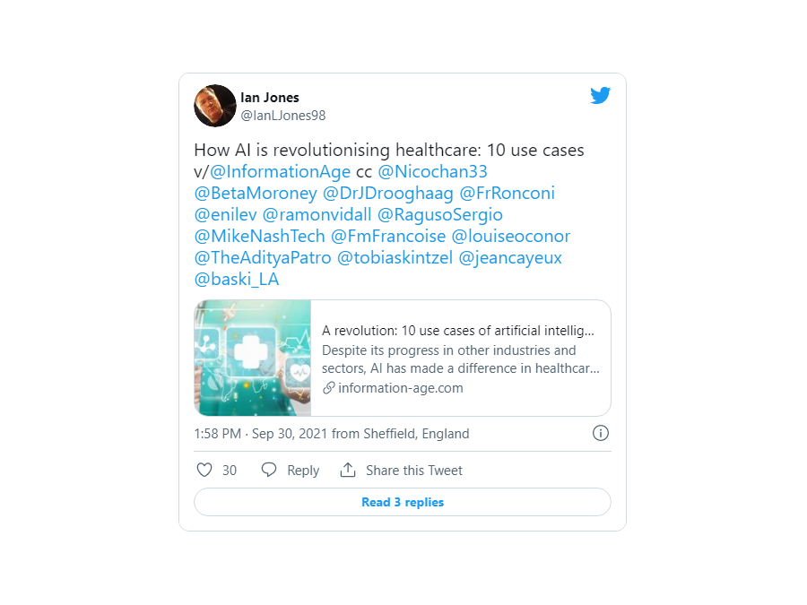Open the @TheAdityaPatro mention link
Image resolution: width=807 pixels, height=605 pixels.
tap(263, 258)
